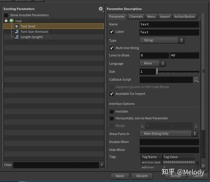Open the Show Parm In dropdown
The width and height of the screenshot is (210, 182).
tap(169, 134)
